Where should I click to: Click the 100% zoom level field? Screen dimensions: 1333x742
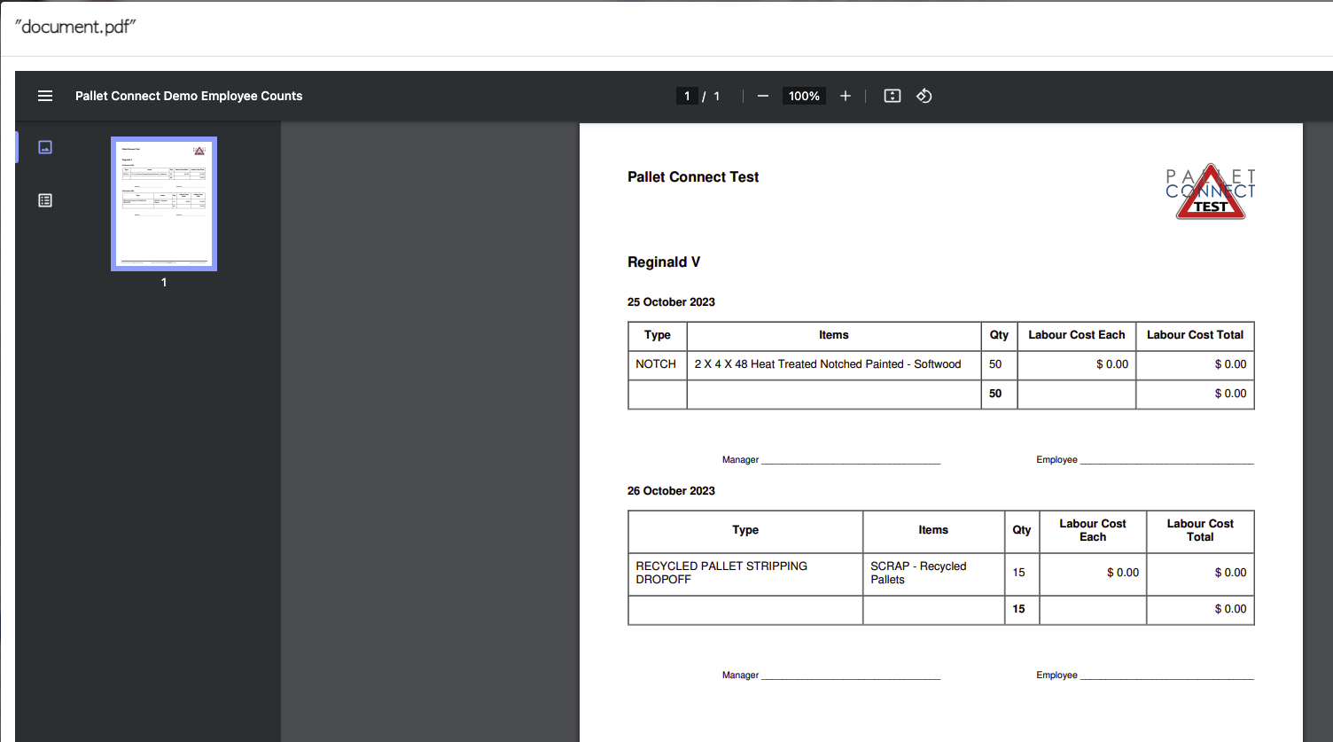804,96
